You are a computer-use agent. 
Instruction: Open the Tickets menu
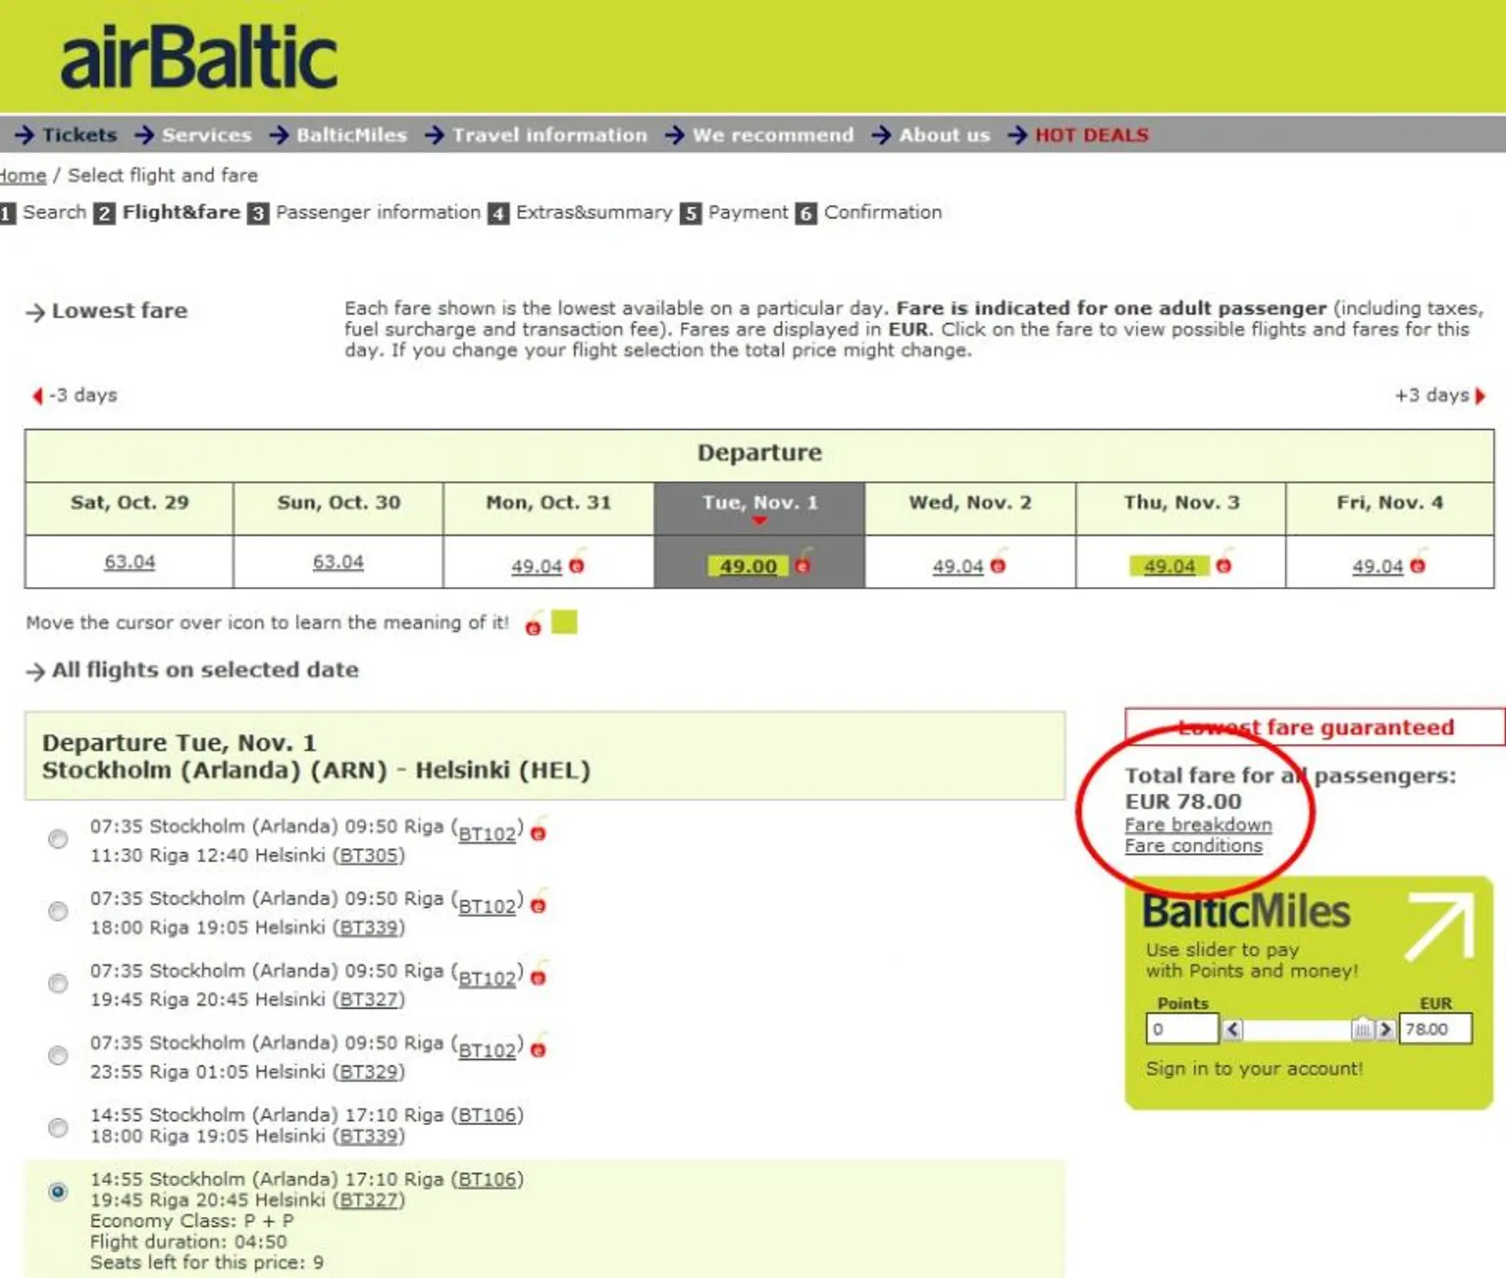click(x=79, y=135)
